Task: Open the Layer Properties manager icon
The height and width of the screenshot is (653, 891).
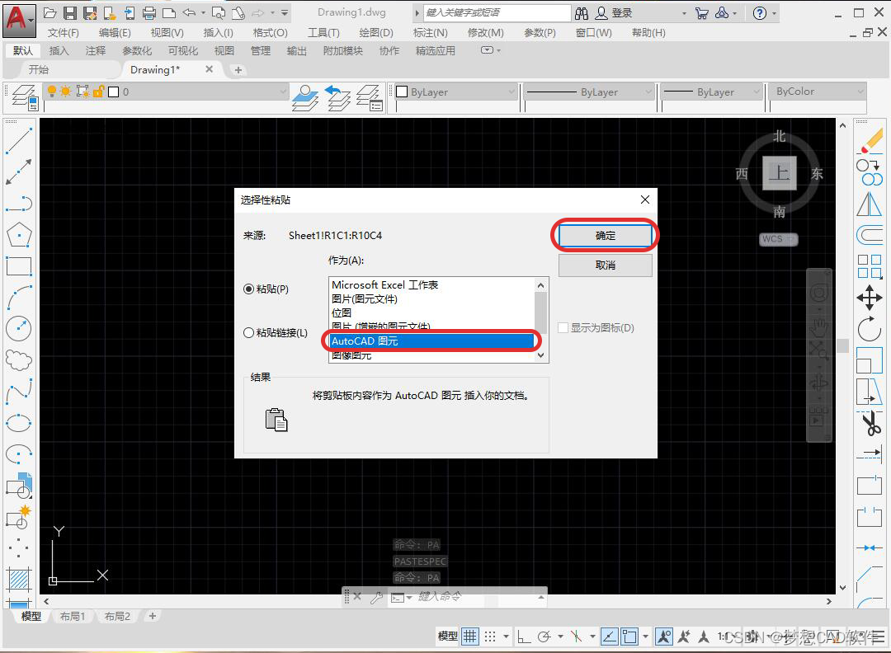Action: (25, 97)
